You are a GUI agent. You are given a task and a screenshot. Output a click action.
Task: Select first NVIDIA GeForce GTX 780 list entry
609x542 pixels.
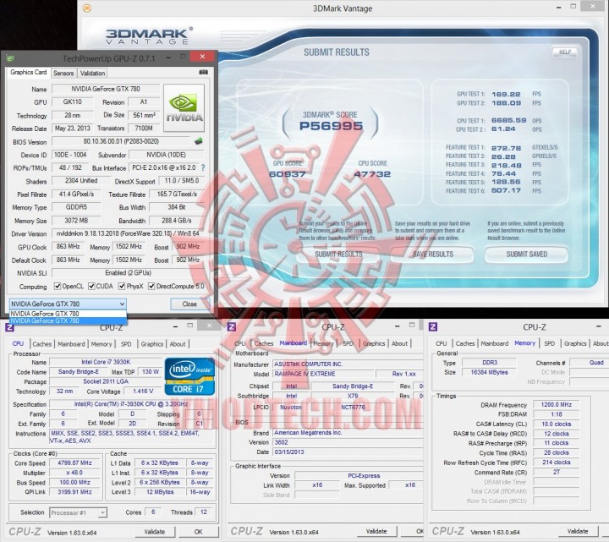(x=68, y=314)
